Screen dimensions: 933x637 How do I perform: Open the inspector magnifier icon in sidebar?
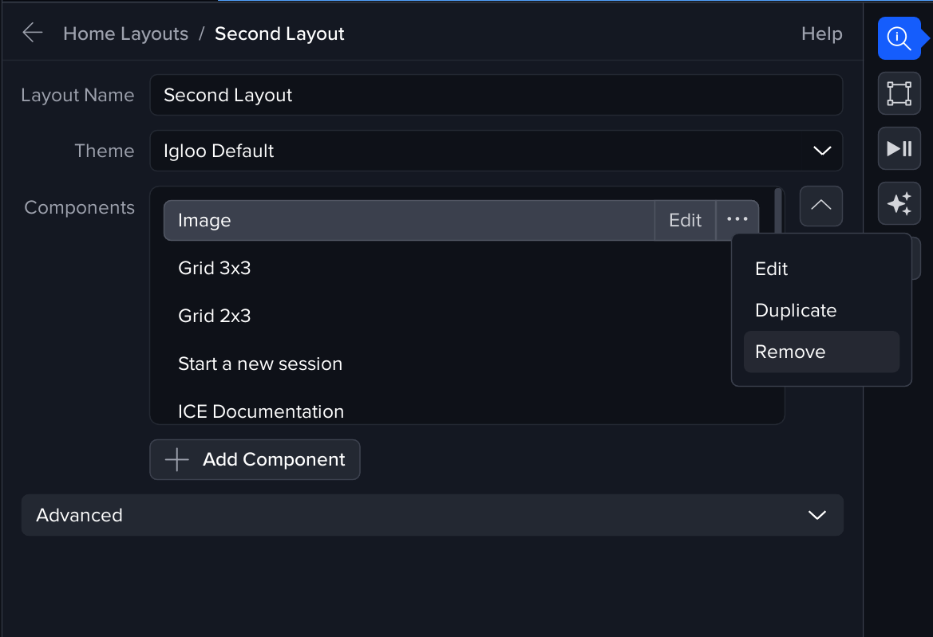tap(899, 37)
